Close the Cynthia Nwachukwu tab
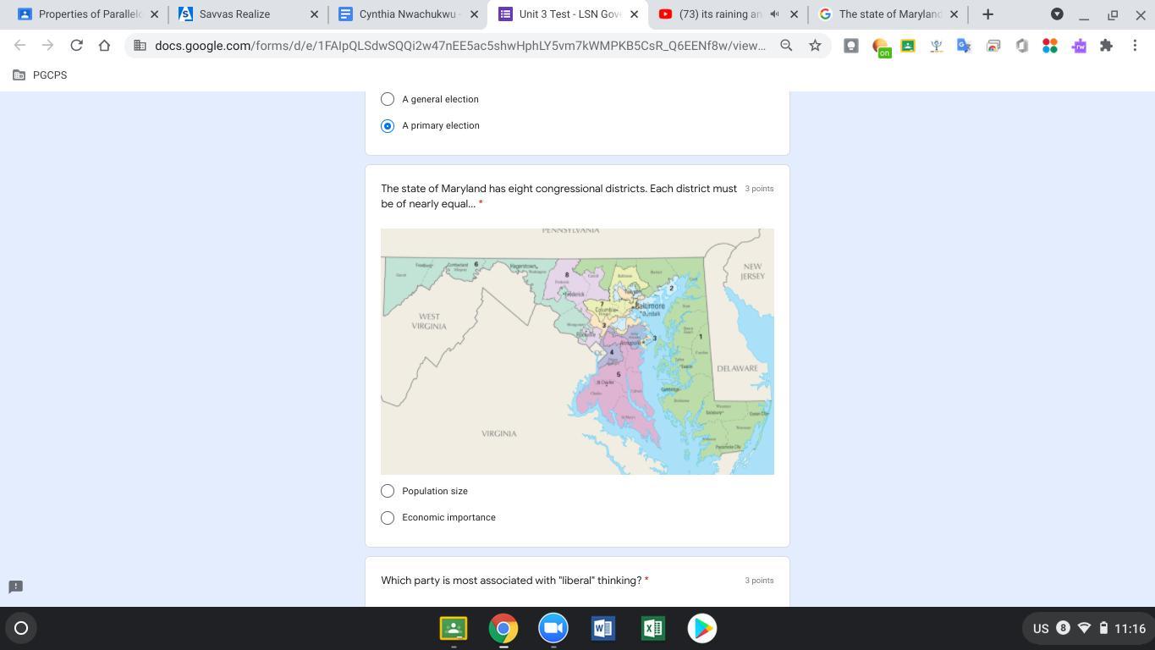The height and width of the screenshot is (650, 1155). pos(474,14)
